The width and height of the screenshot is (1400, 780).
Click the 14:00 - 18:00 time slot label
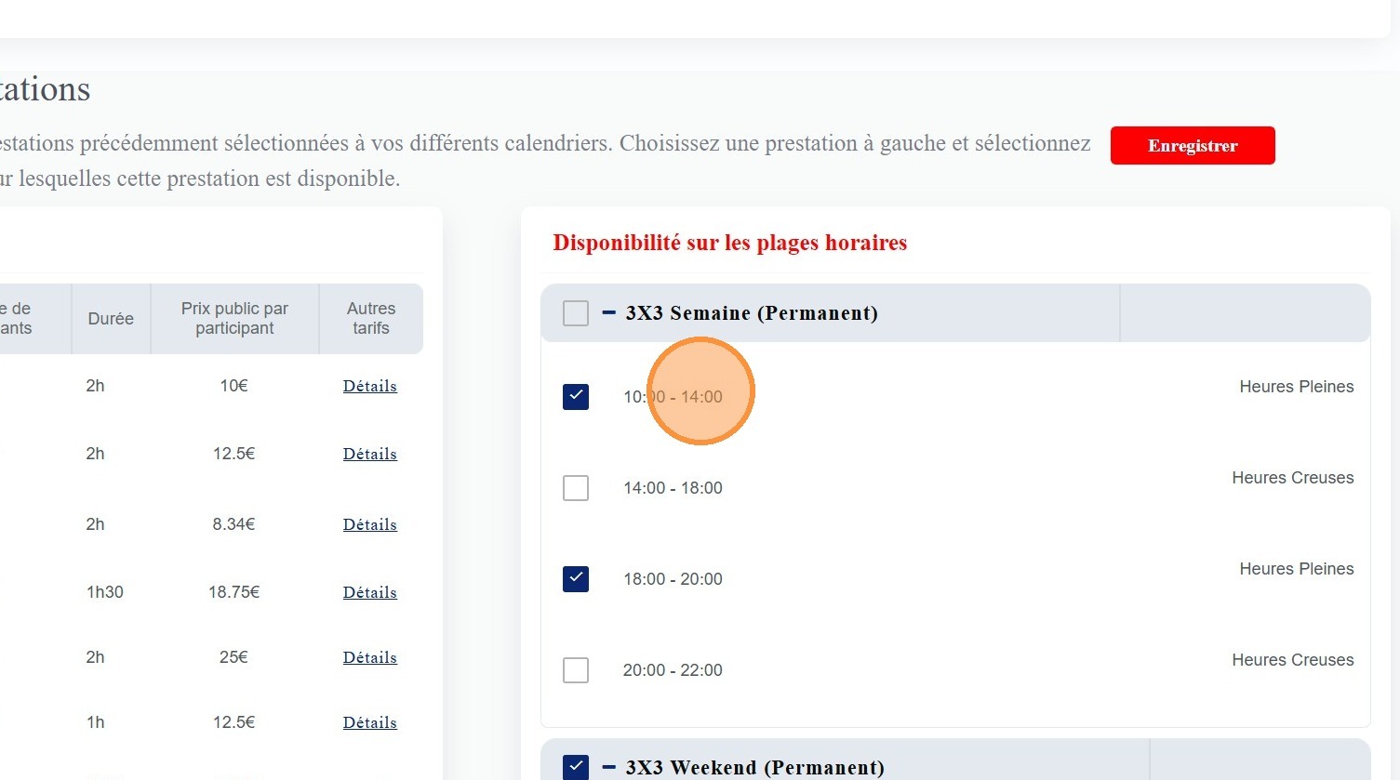tap(673, 488)
